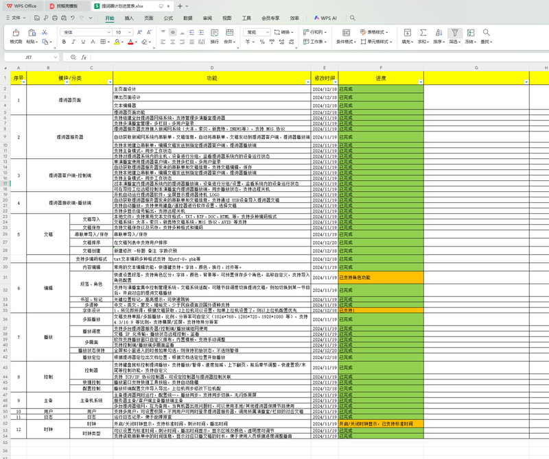This screenshot has width=549, height=459.
Task: Open filter dropdown on 功能 header
Action: (307, 82)
